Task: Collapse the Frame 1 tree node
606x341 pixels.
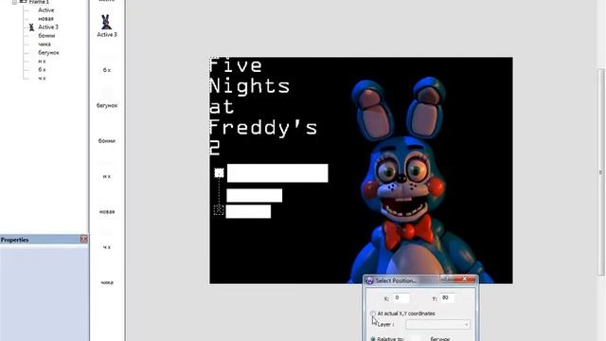Action: 14,2
